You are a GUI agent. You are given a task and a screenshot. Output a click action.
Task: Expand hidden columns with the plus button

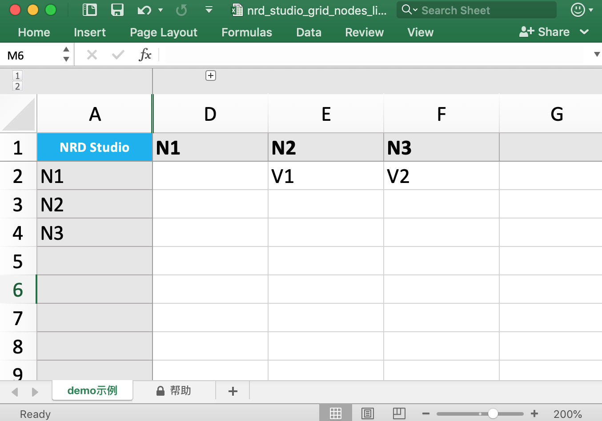coord(210,75)
